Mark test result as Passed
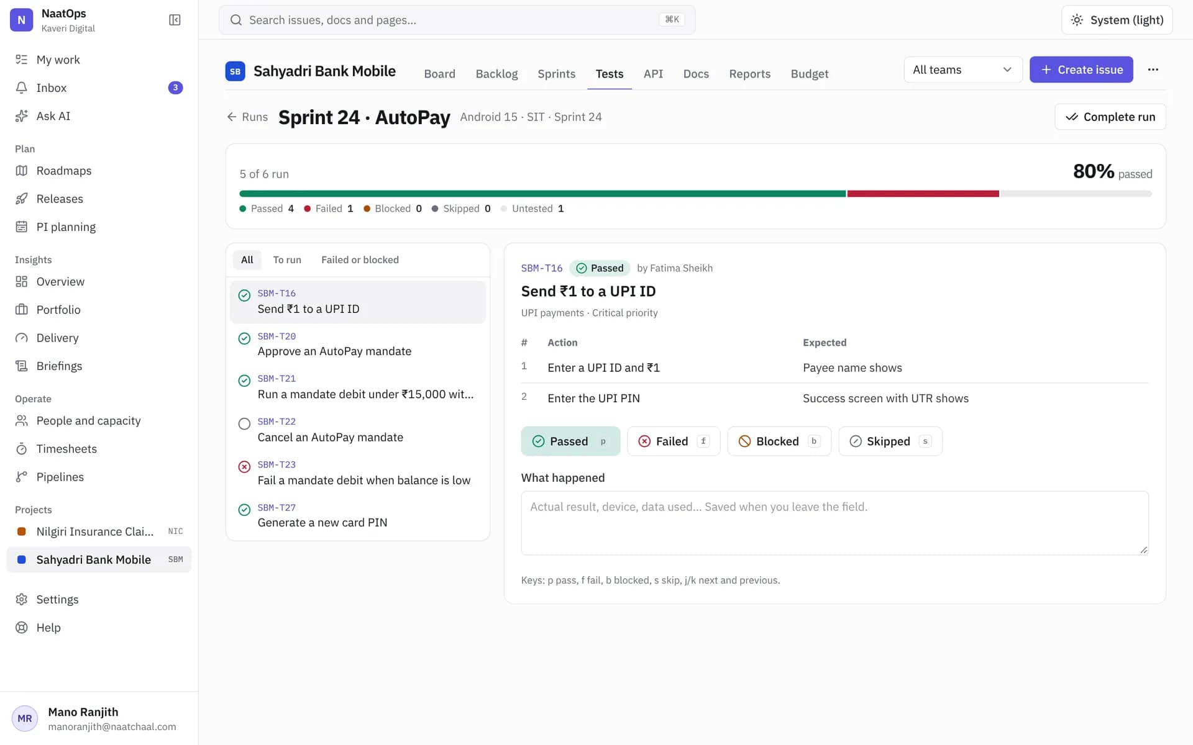The width and height of the screenshot is (1193, 745). pyautogui.click(x=570, y=441)
